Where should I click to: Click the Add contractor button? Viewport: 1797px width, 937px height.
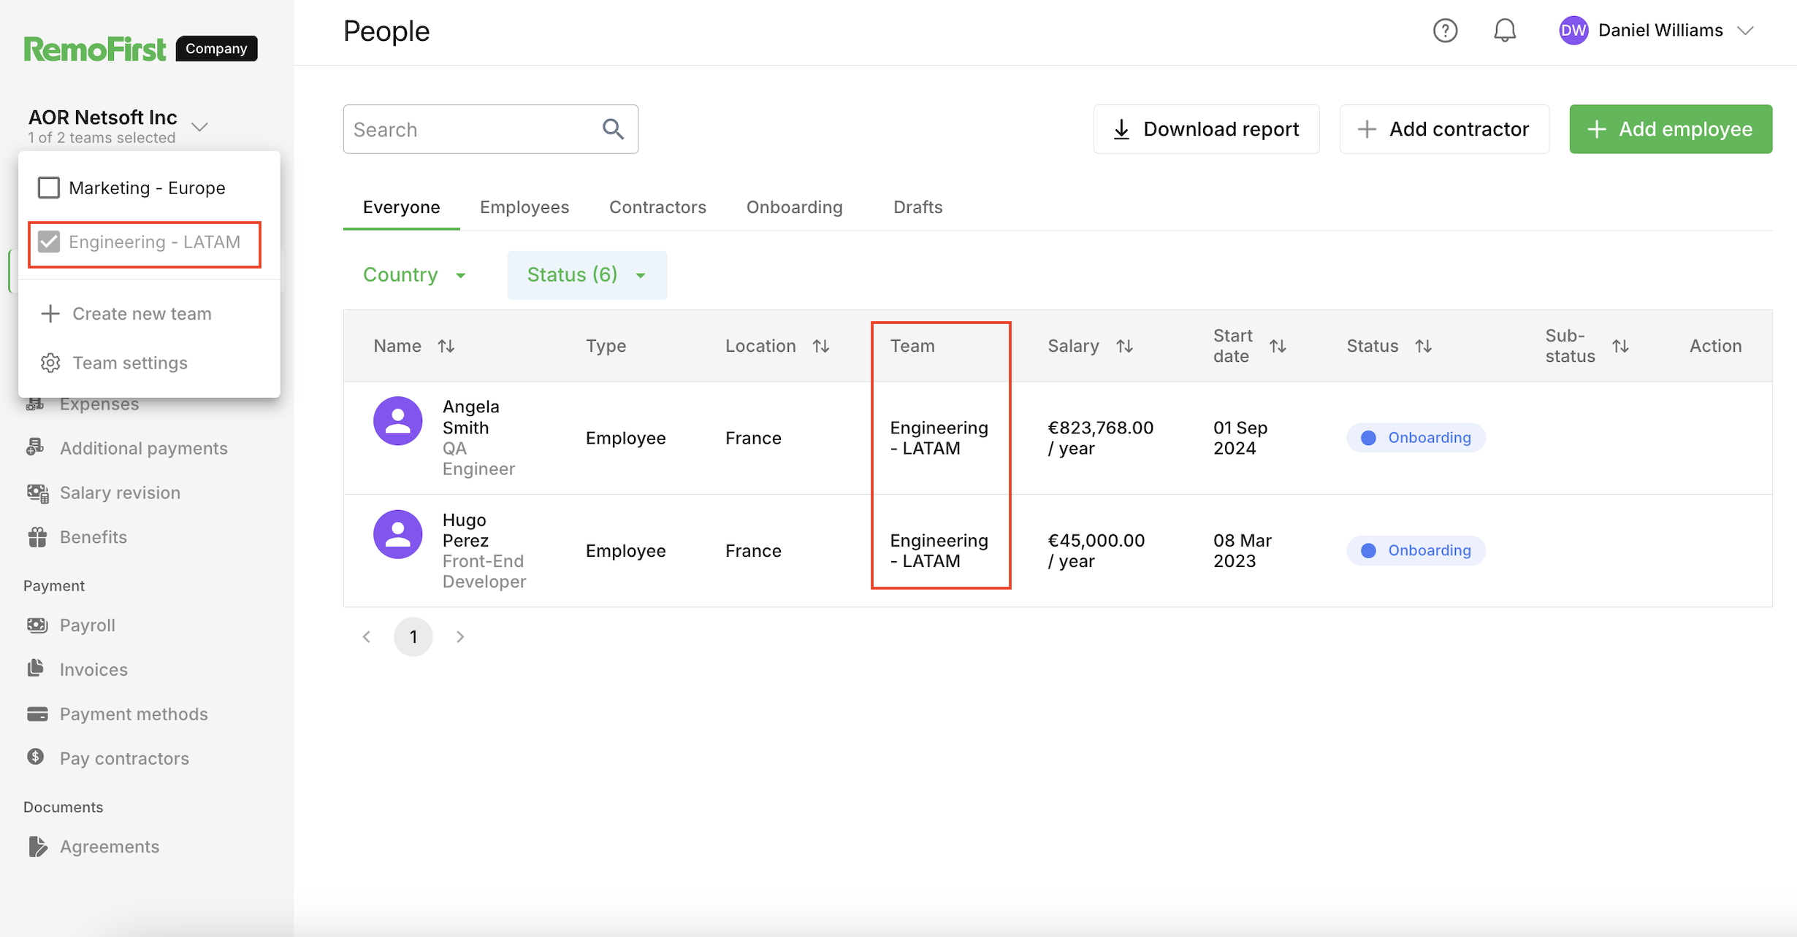1444,129
